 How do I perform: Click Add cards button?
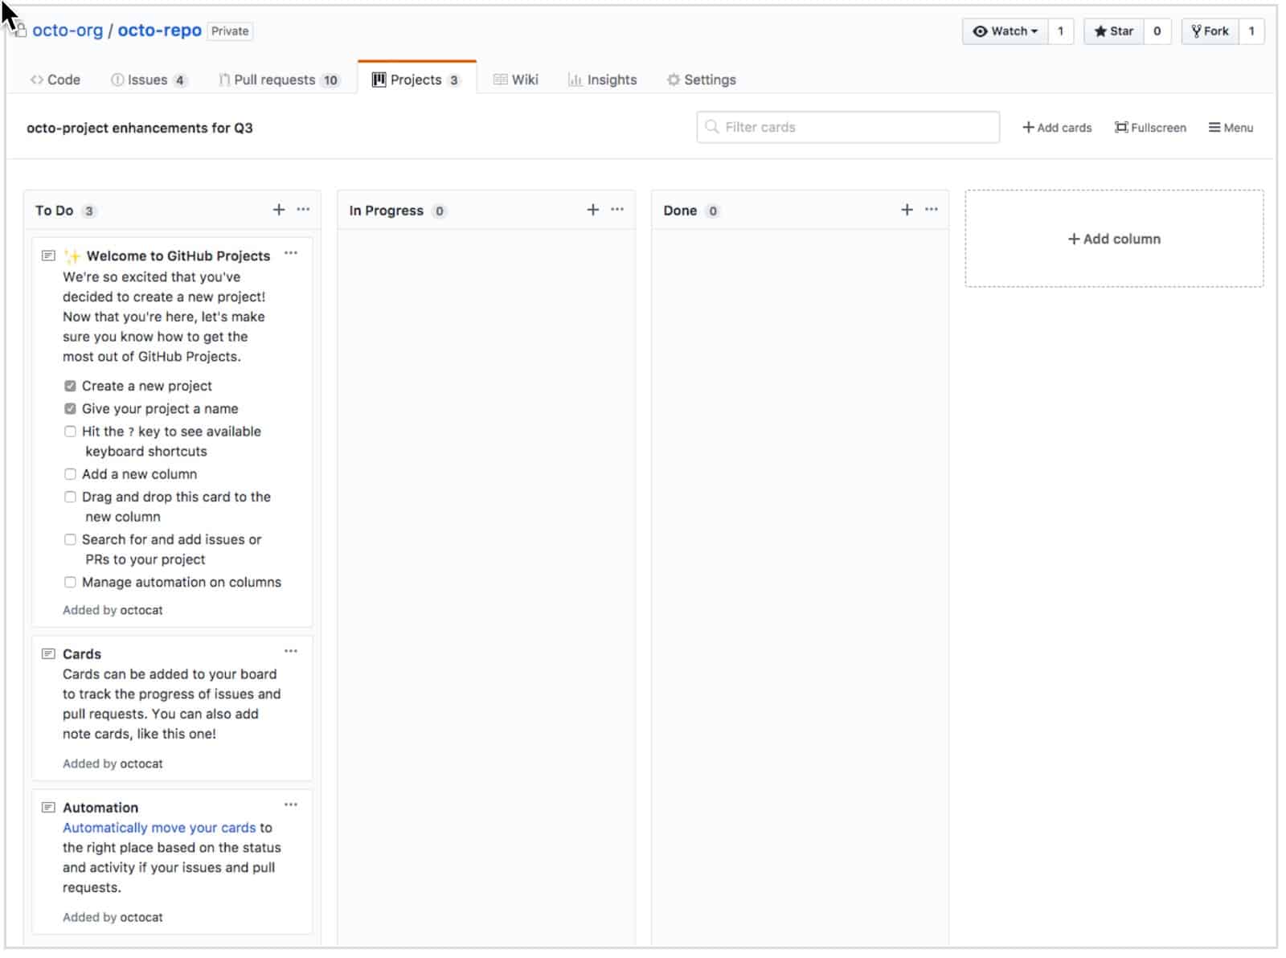point(1056,127)
